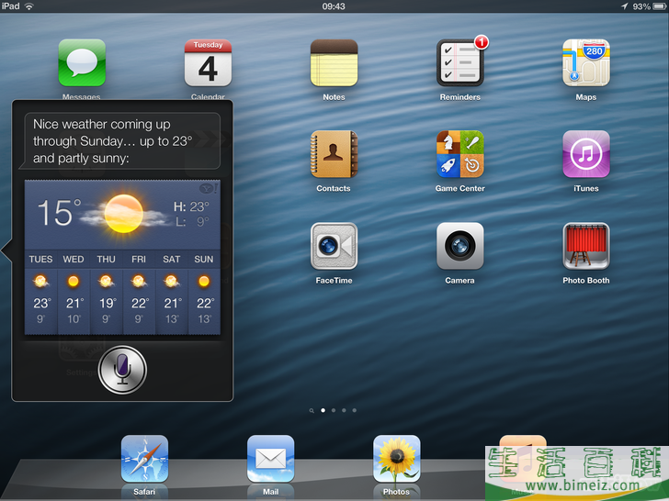Launch Photo Booth

pos(586,246)
